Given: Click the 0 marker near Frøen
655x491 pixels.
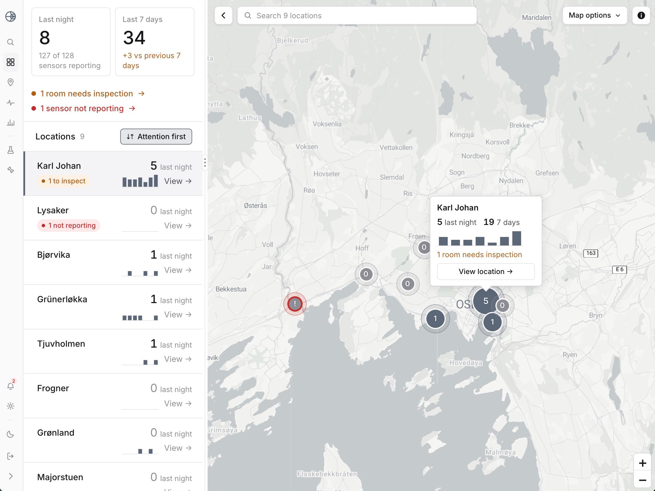Looking at the screenshot, I should pos(424,247).
